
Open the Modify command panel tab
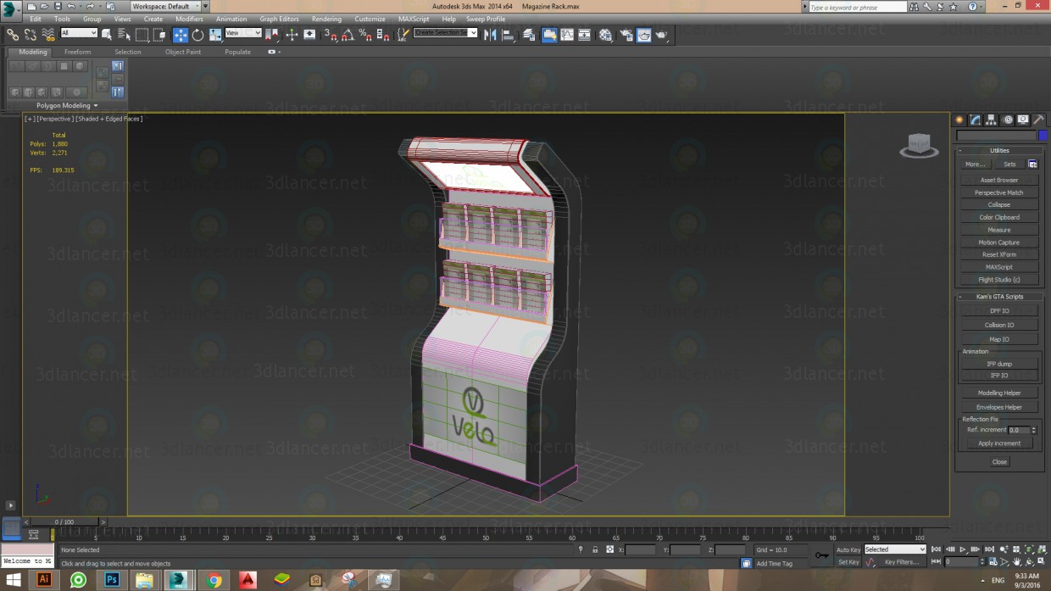[976, 120]
